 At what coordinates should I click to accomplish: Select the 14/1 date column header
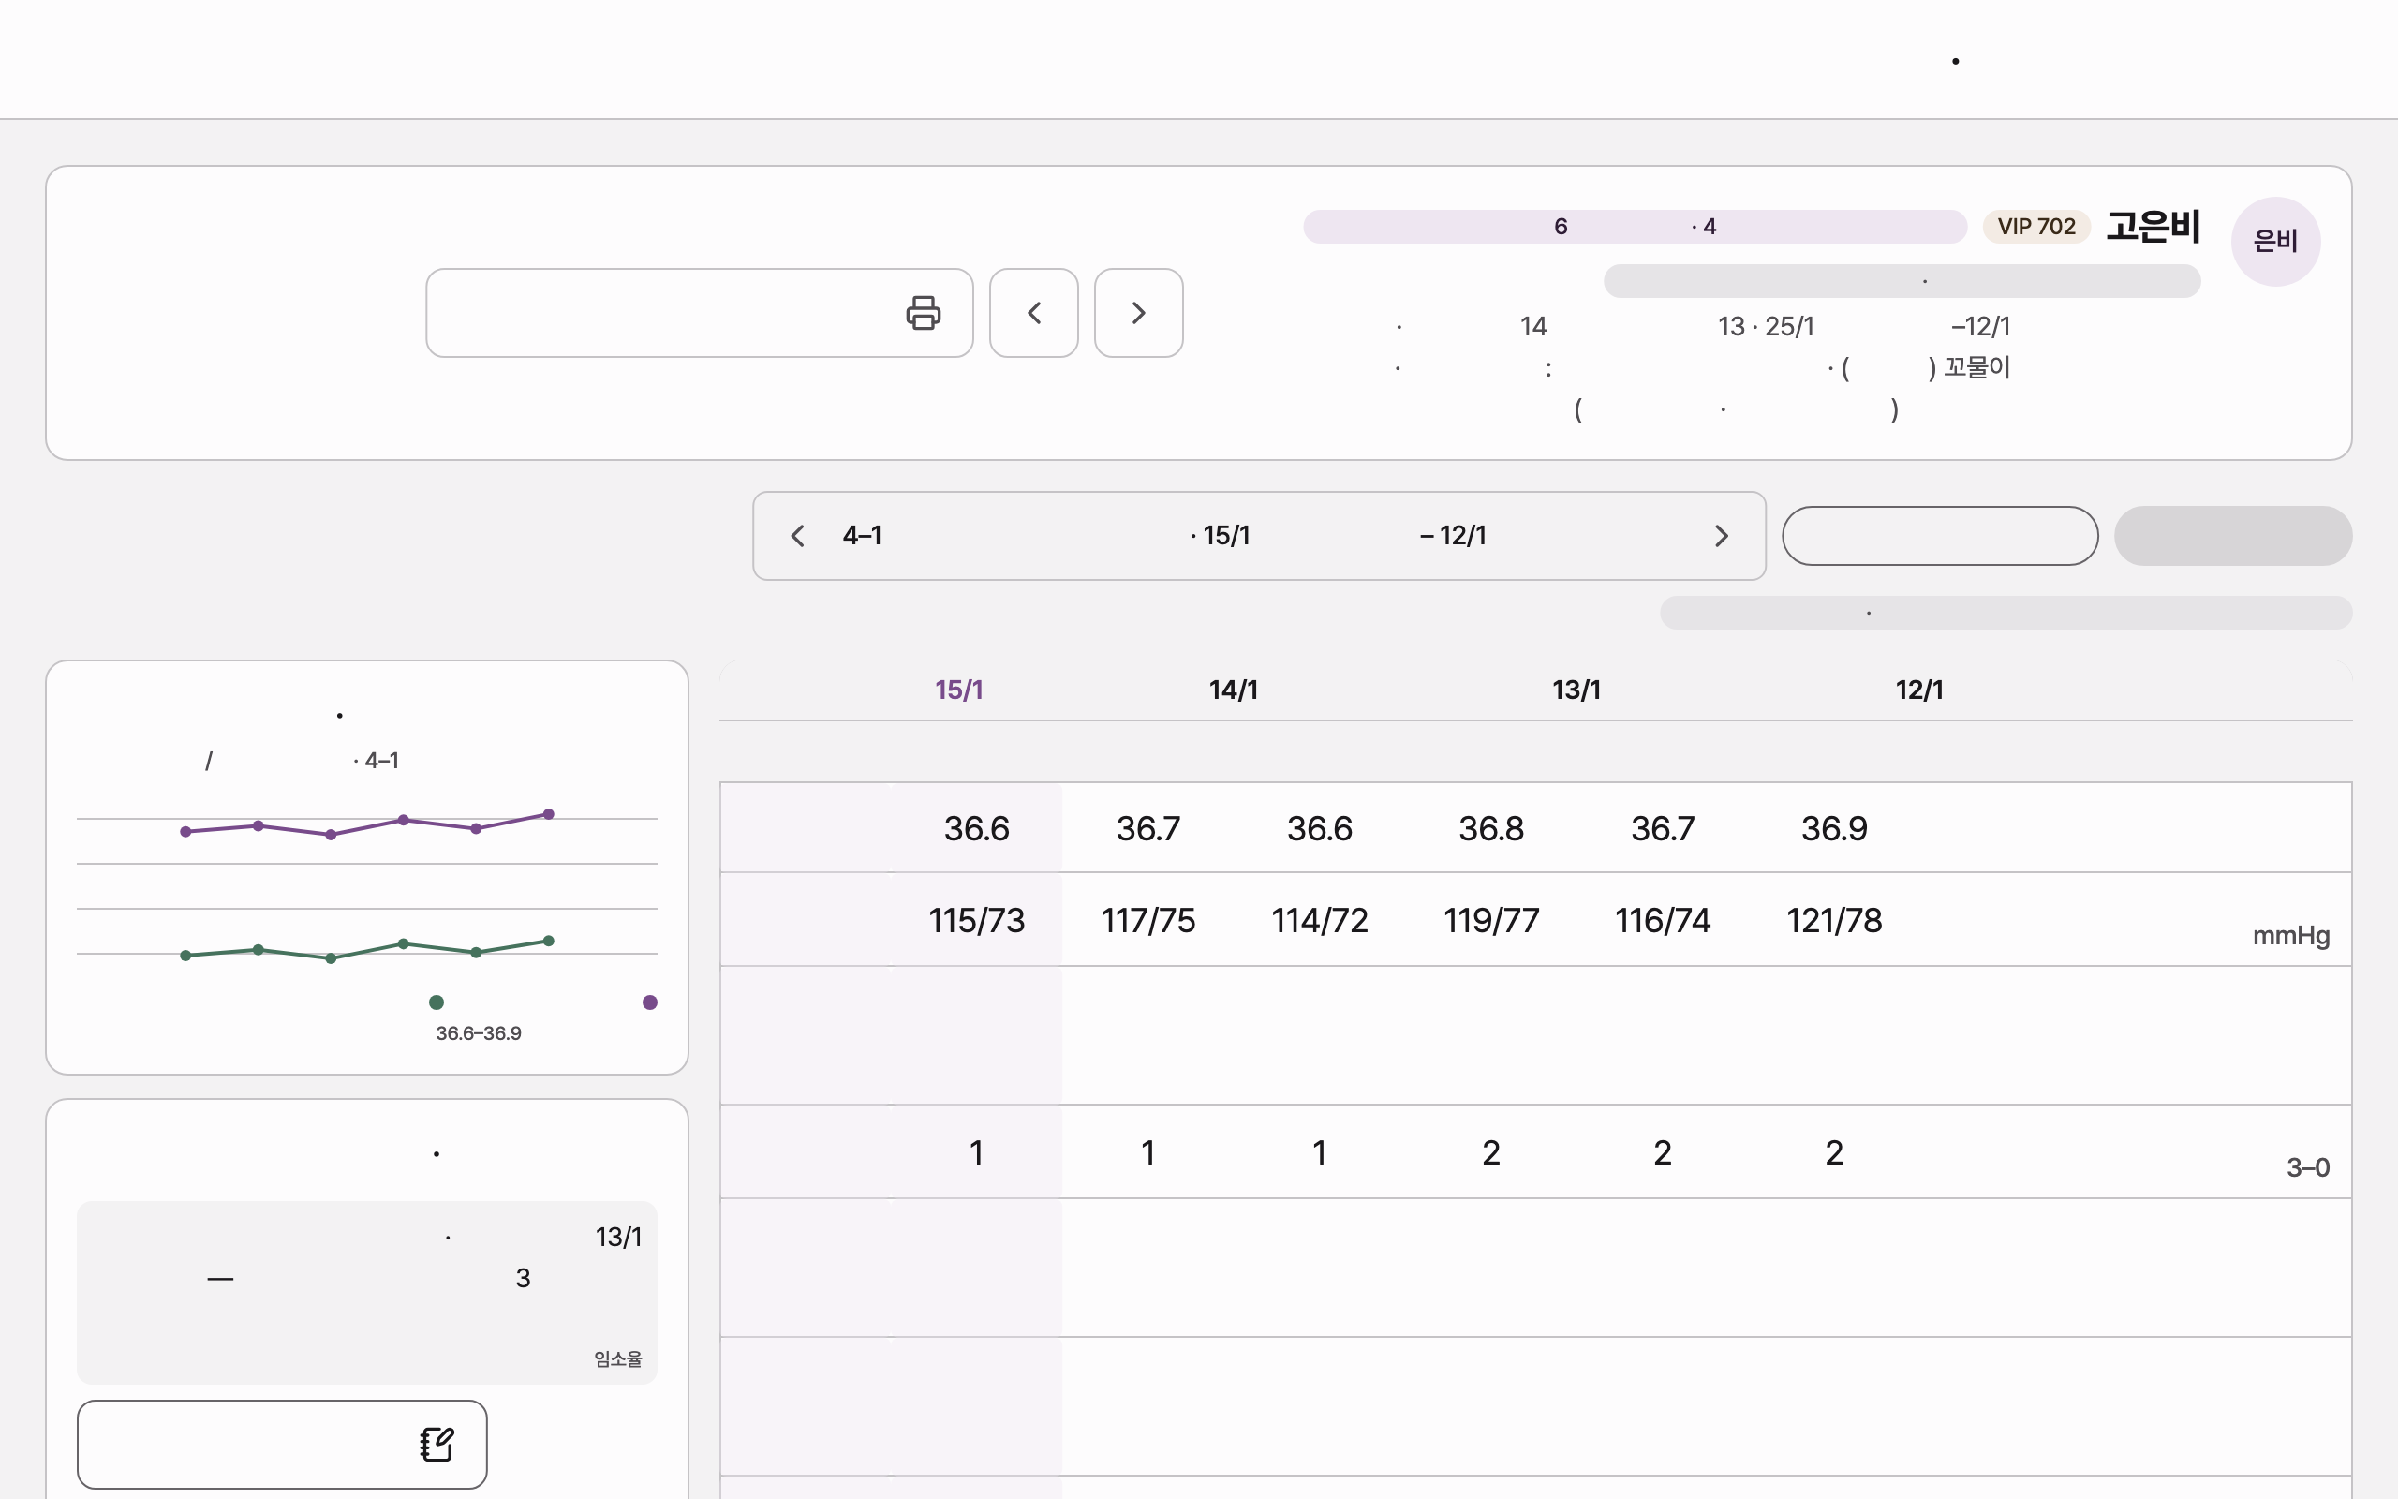click(1234, 690)
